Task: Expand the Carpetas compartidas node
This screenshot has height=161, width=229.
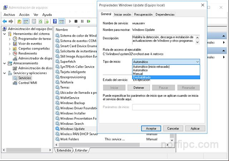Action: point(10,49)
